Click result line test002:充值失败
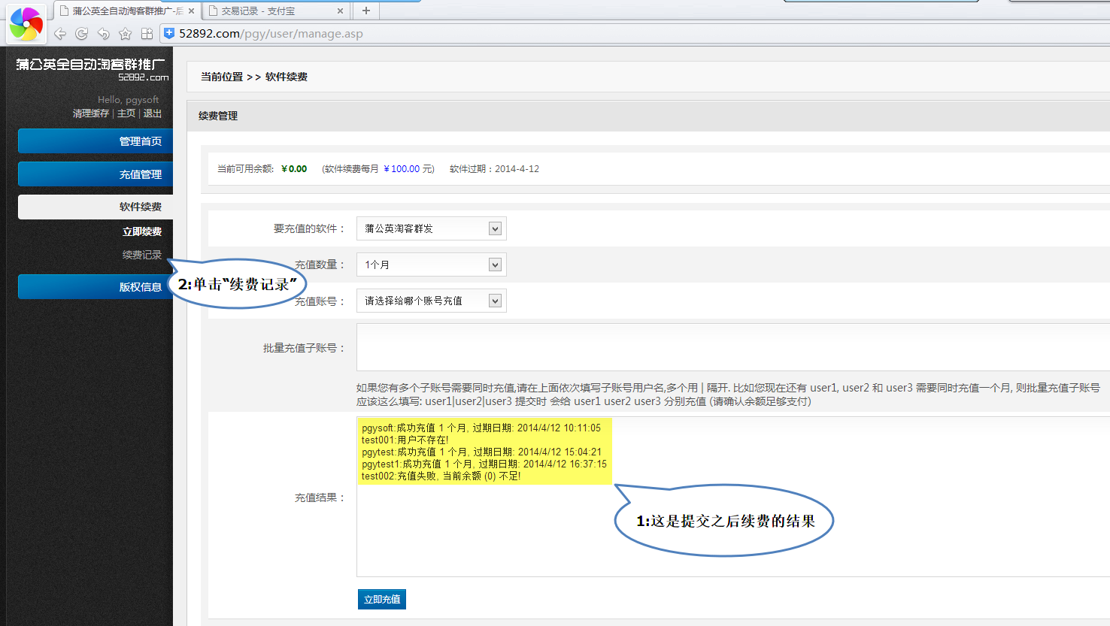Screen dimensions: 1110x626 pyautogui.click(x=441, y=476)
